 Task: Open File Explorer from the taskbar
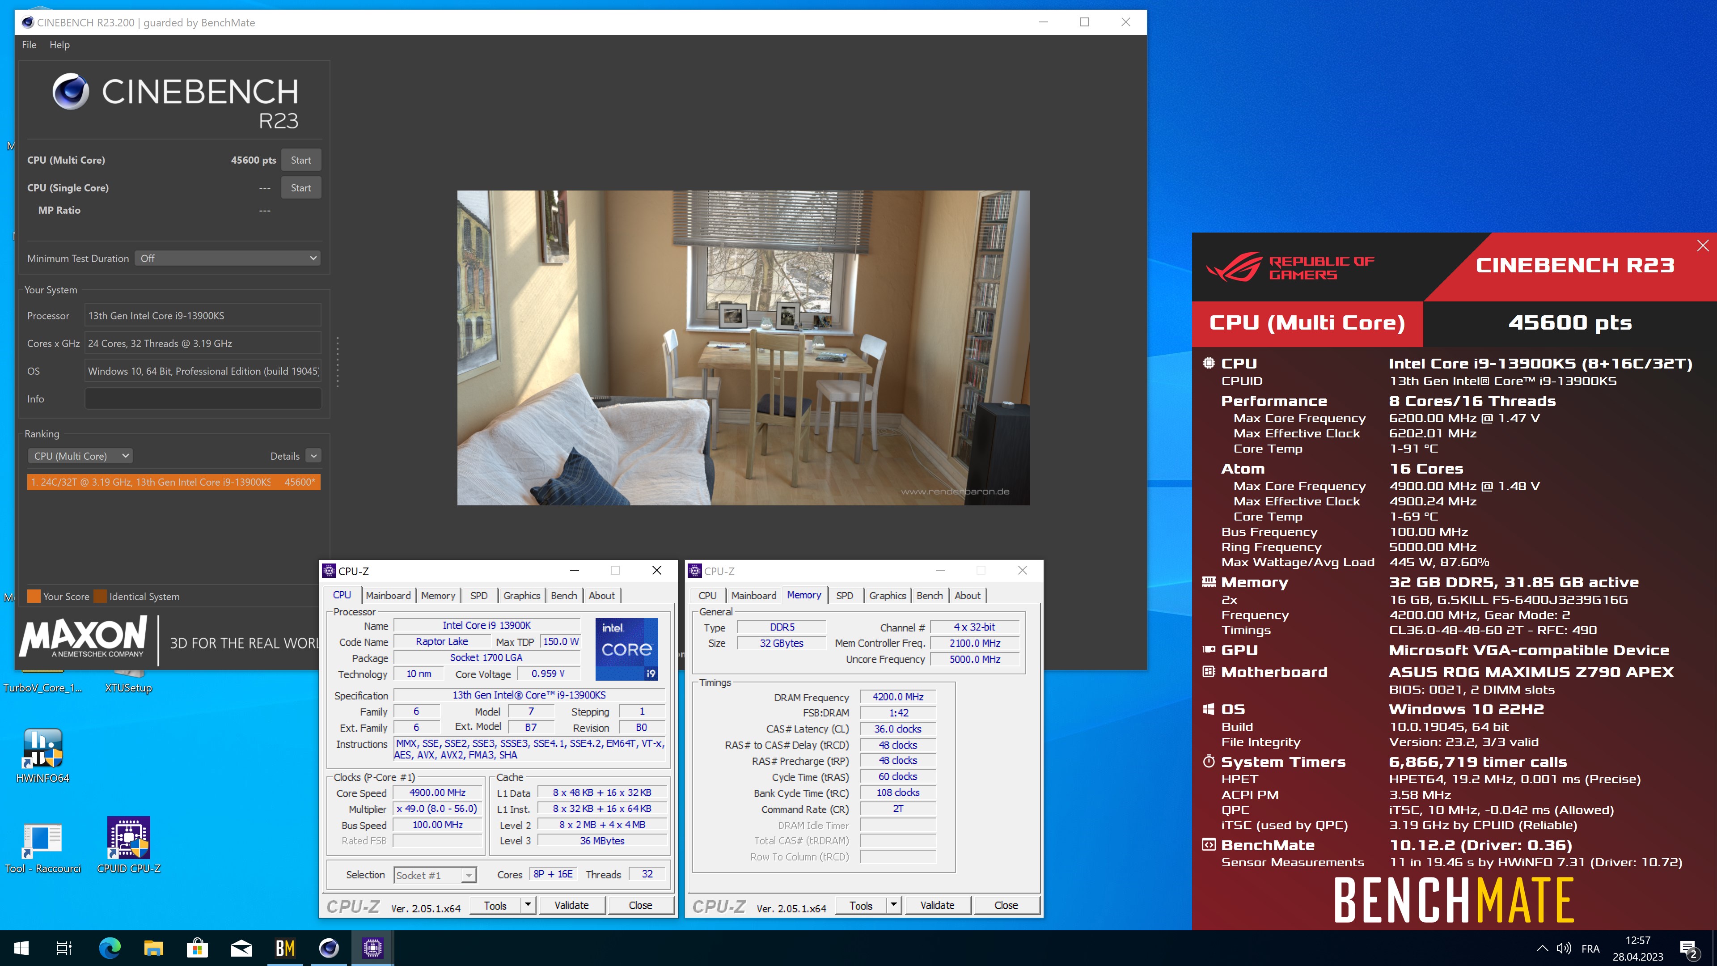tap(153, 948)
